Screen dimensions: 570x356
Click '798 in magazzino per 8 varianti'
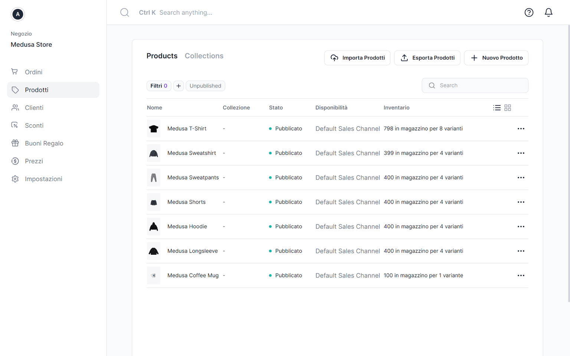point(423,129)
